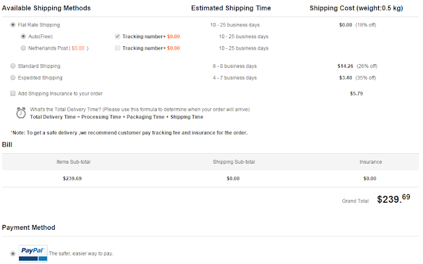The image size is (423, 264).
Task: Choose the Auto(Free) shipping option
Action: [24, 36]
